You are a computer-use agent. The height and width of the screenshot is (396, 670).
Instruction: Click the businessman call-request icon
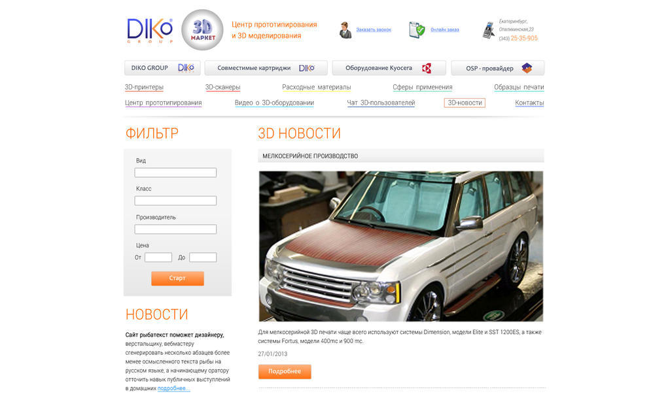pos(345,30)
